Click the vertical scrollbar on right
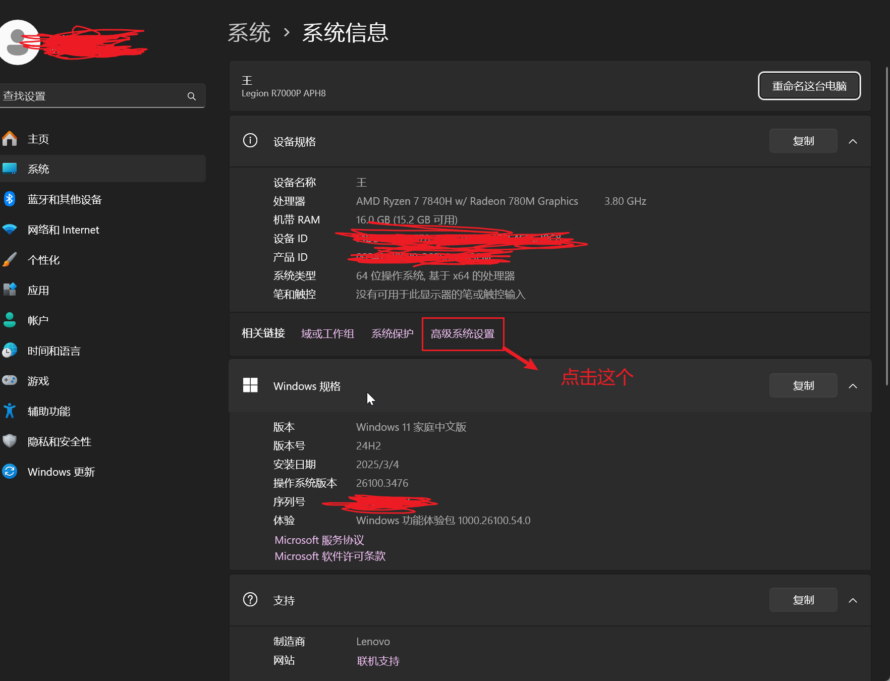890x681 pixels. 887,227
